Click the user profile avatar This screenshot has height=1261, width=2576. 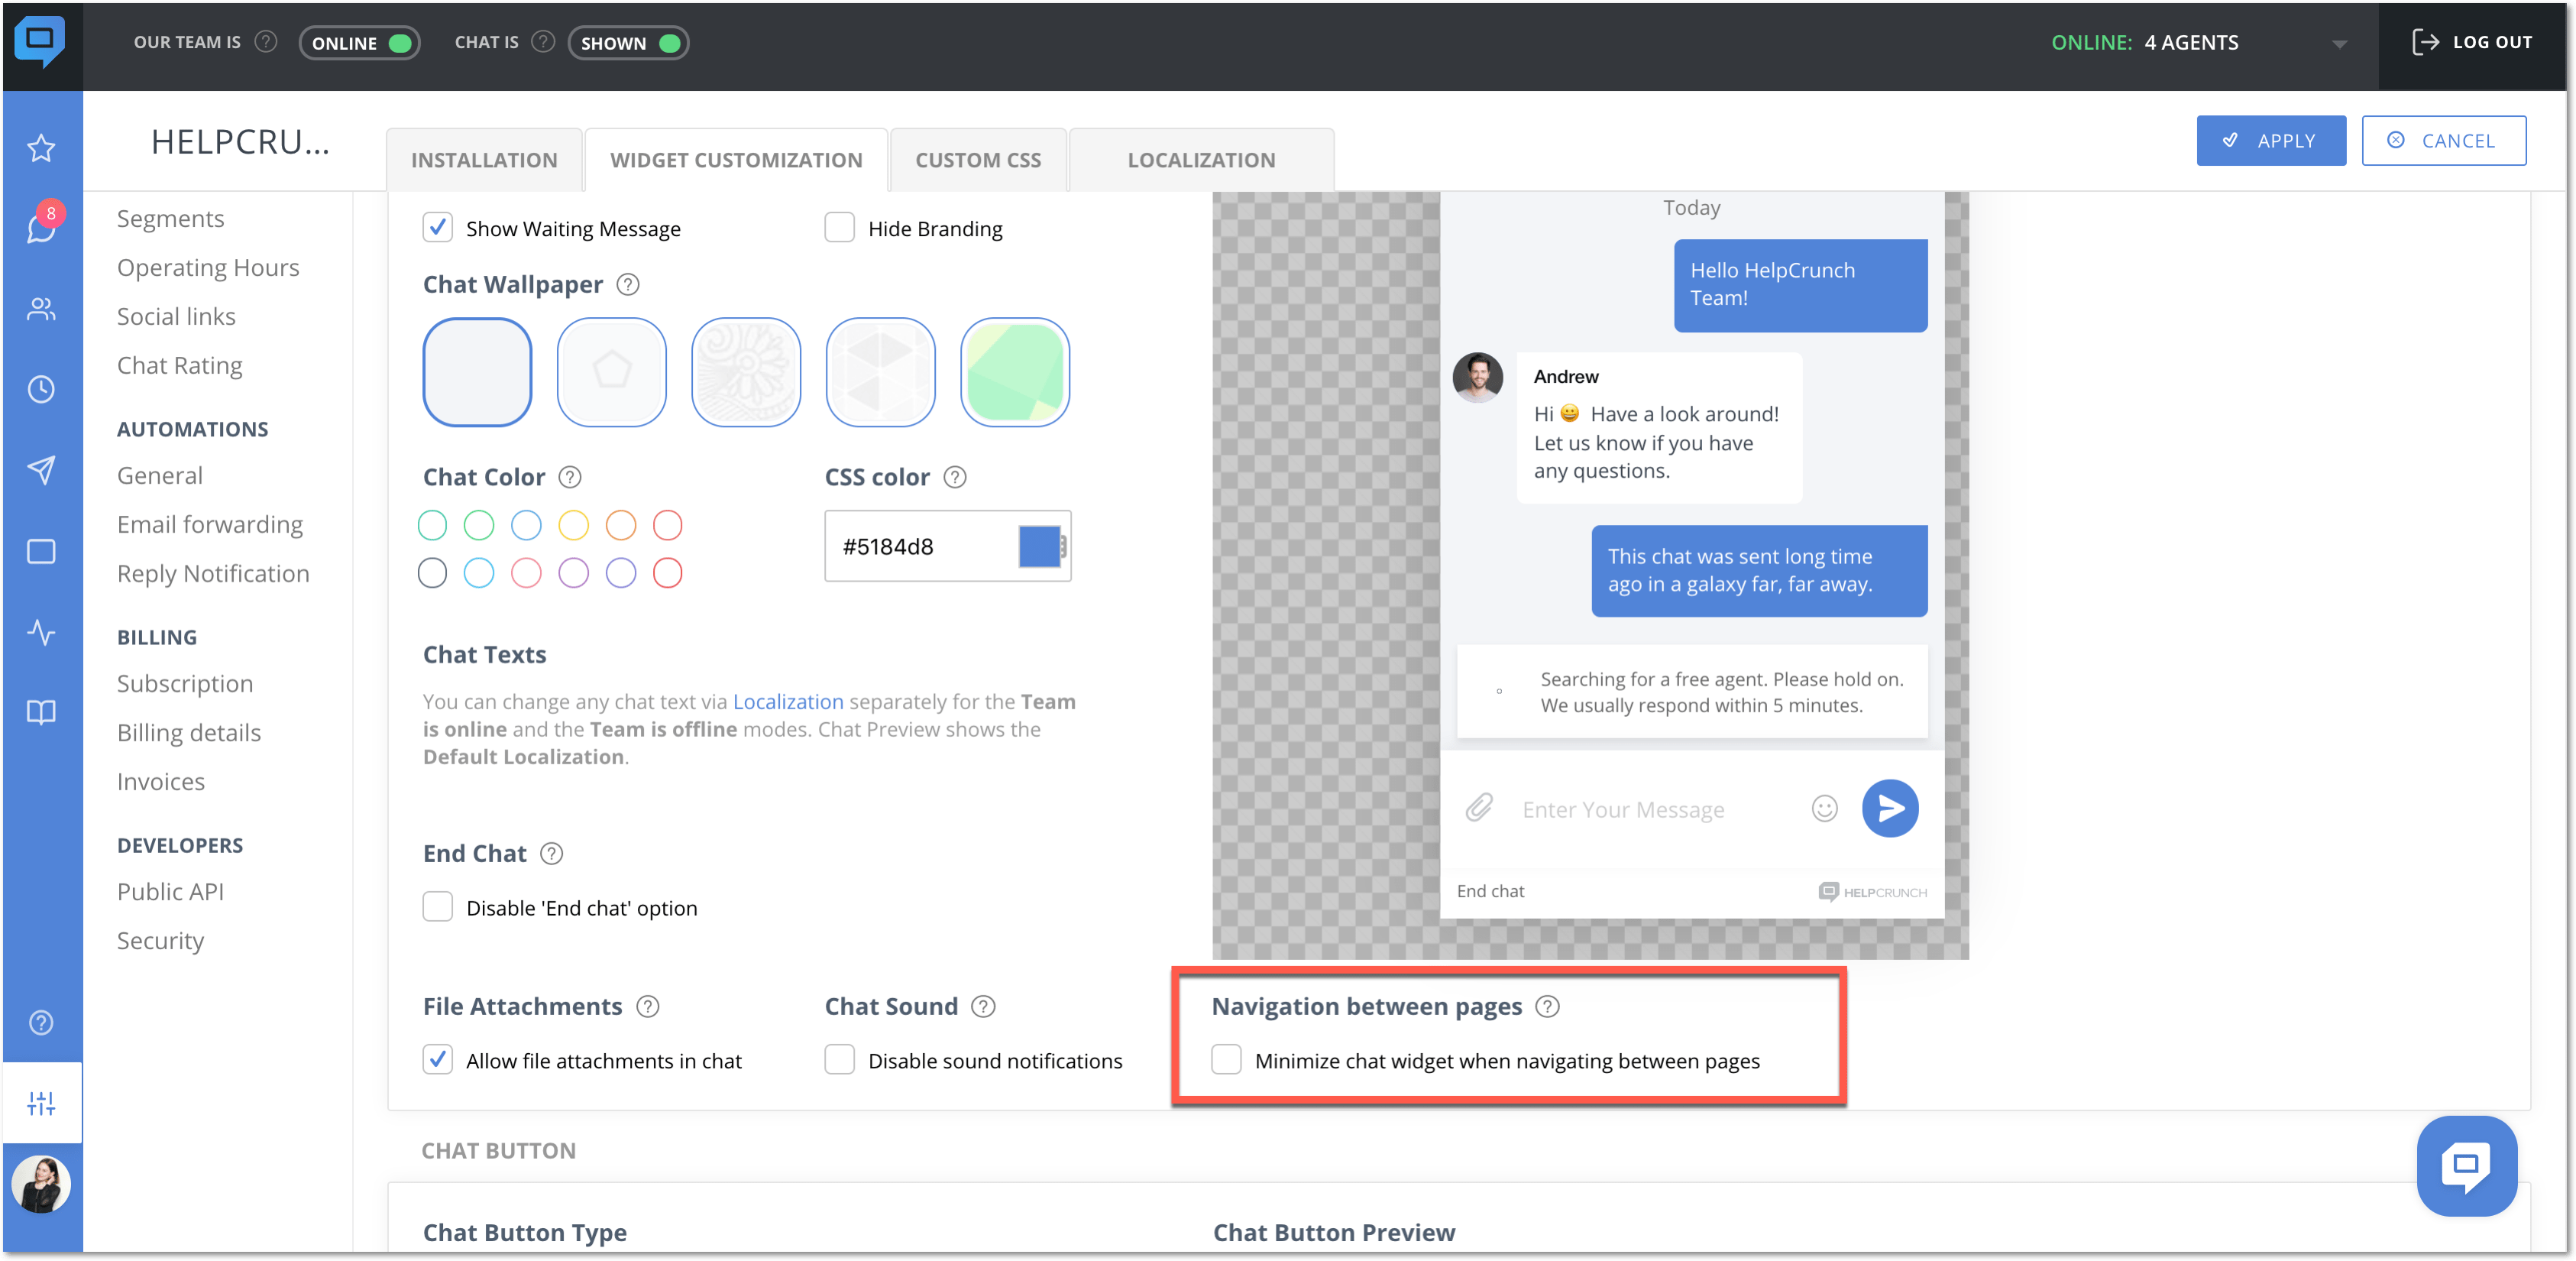(41, 1184)
